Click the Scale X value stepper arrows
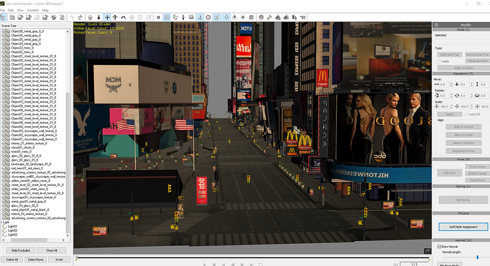490x266 pixels. [x=451, y=107]
